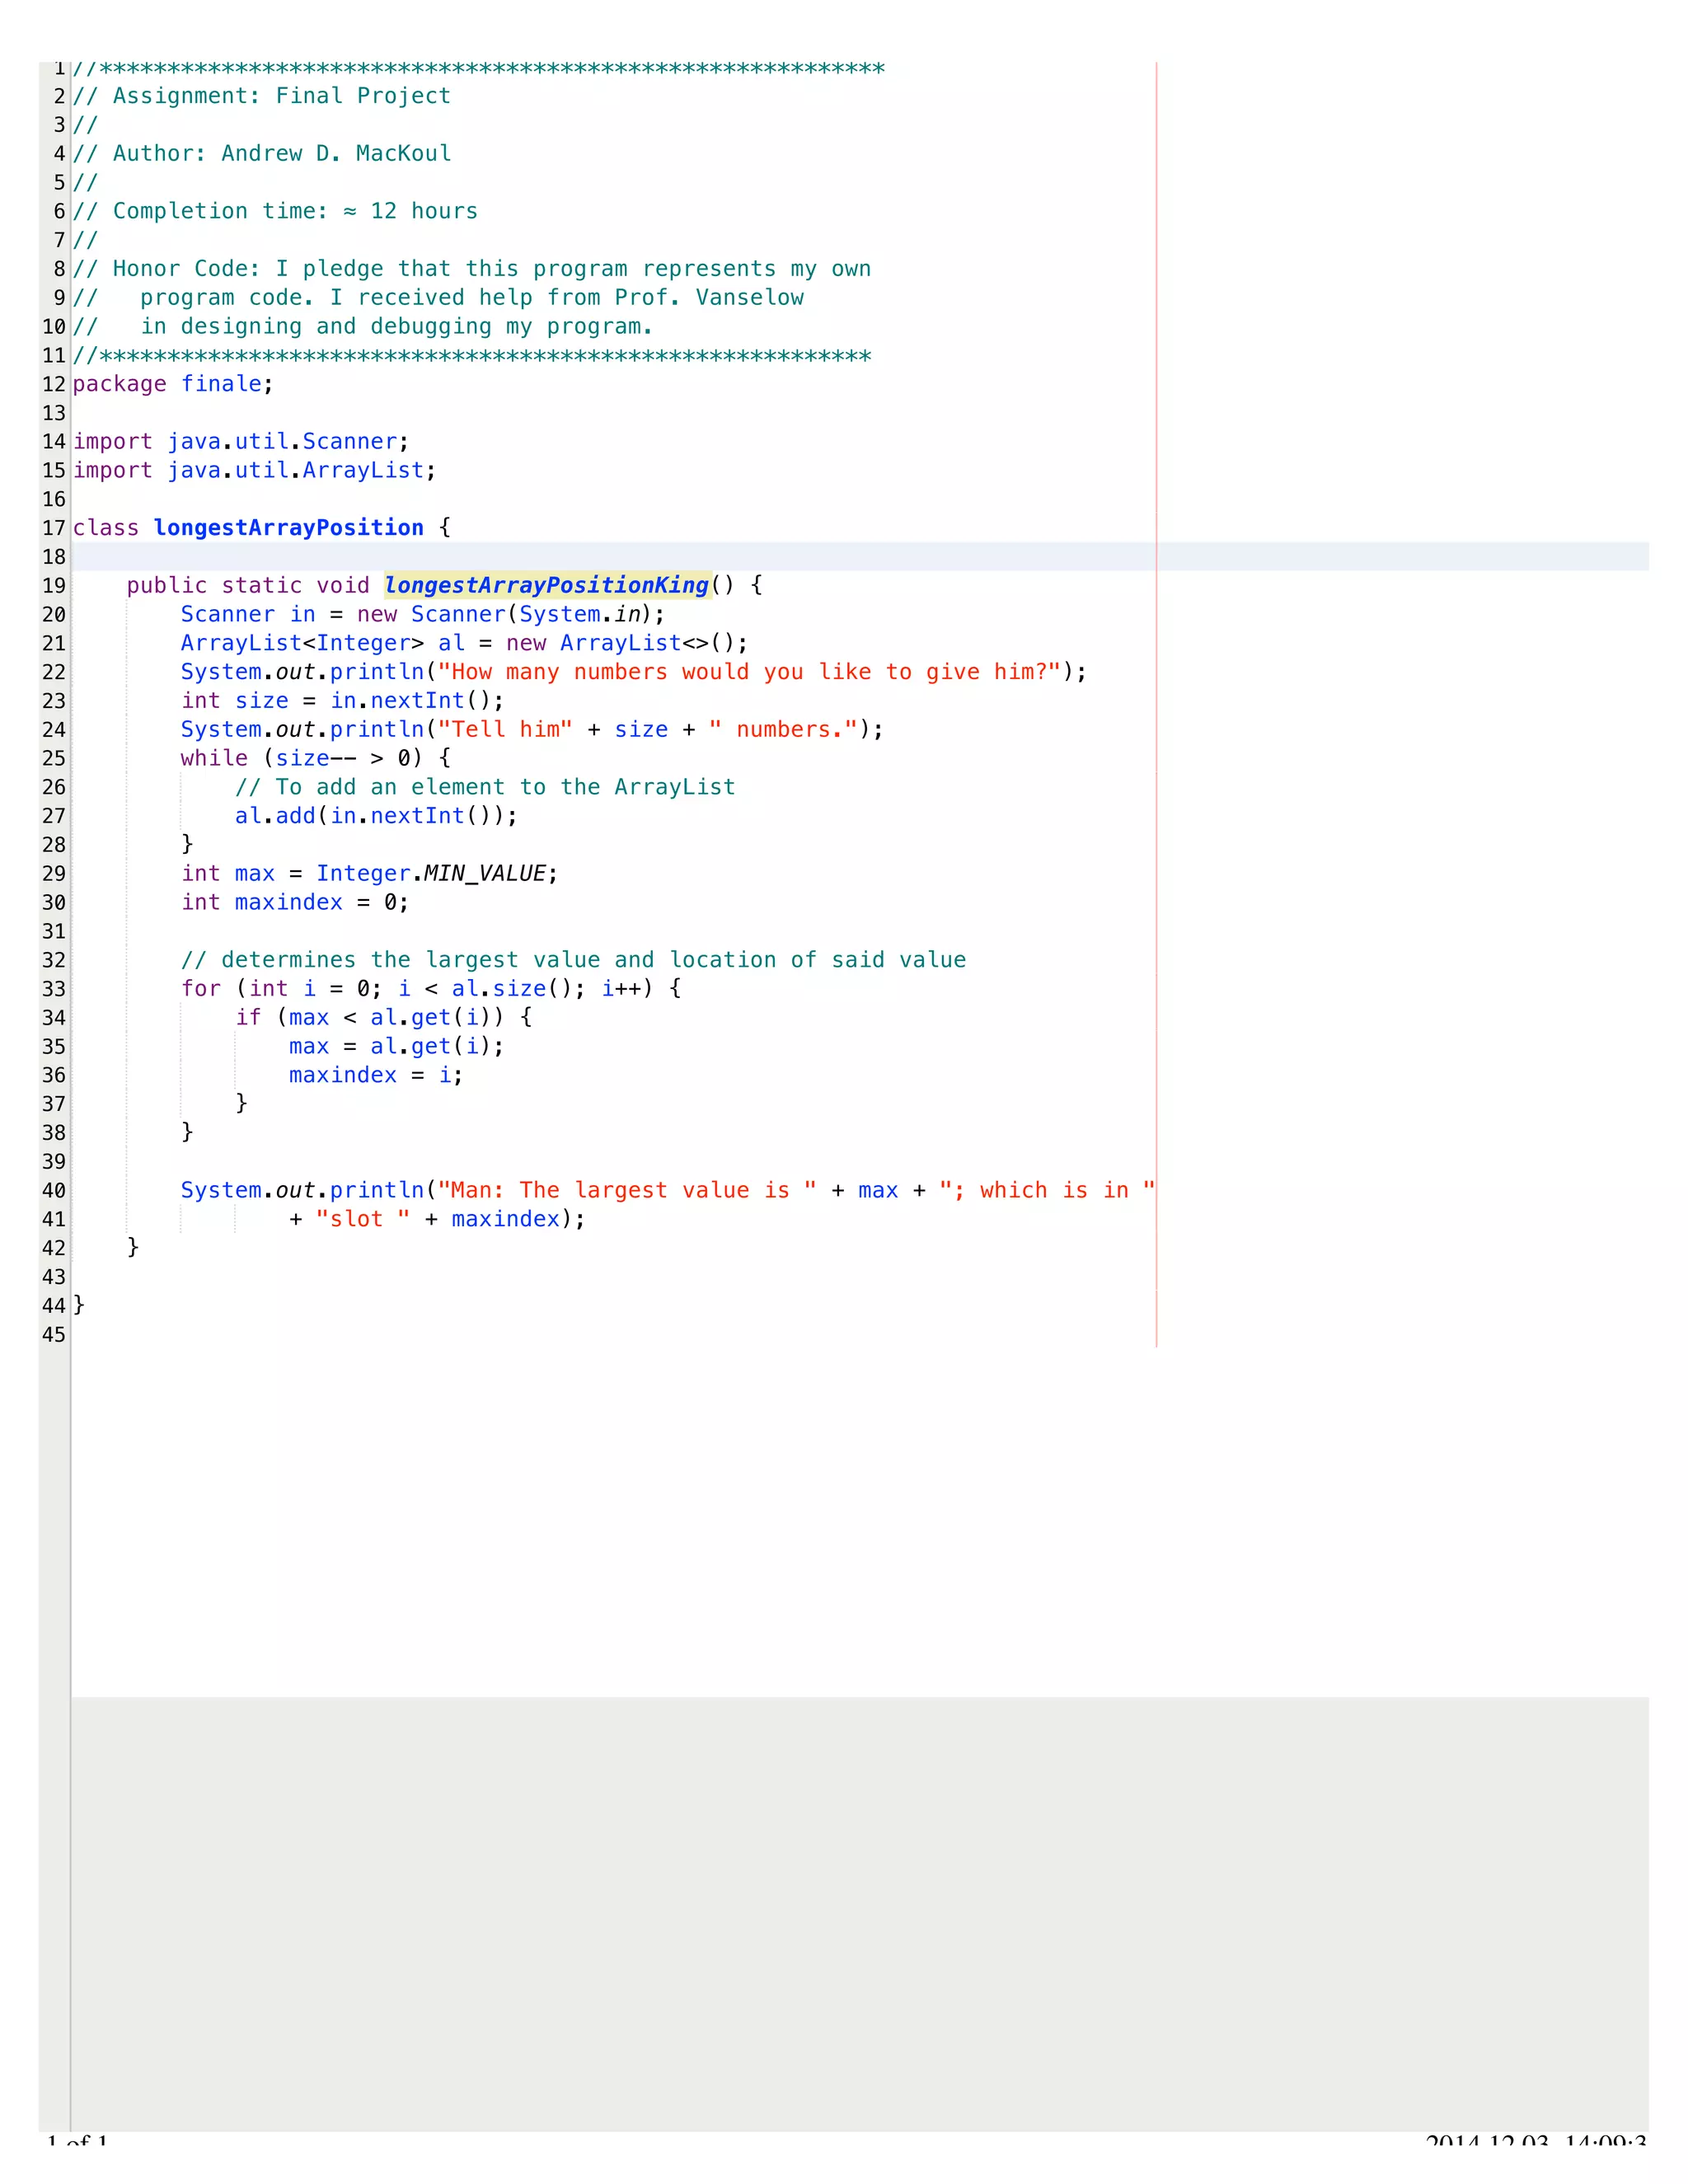Image resolution: width=1688 pixels, height=2184 pixels.
Task: Click string 'Man: The largest value is'
Action: click(627, 1190)
